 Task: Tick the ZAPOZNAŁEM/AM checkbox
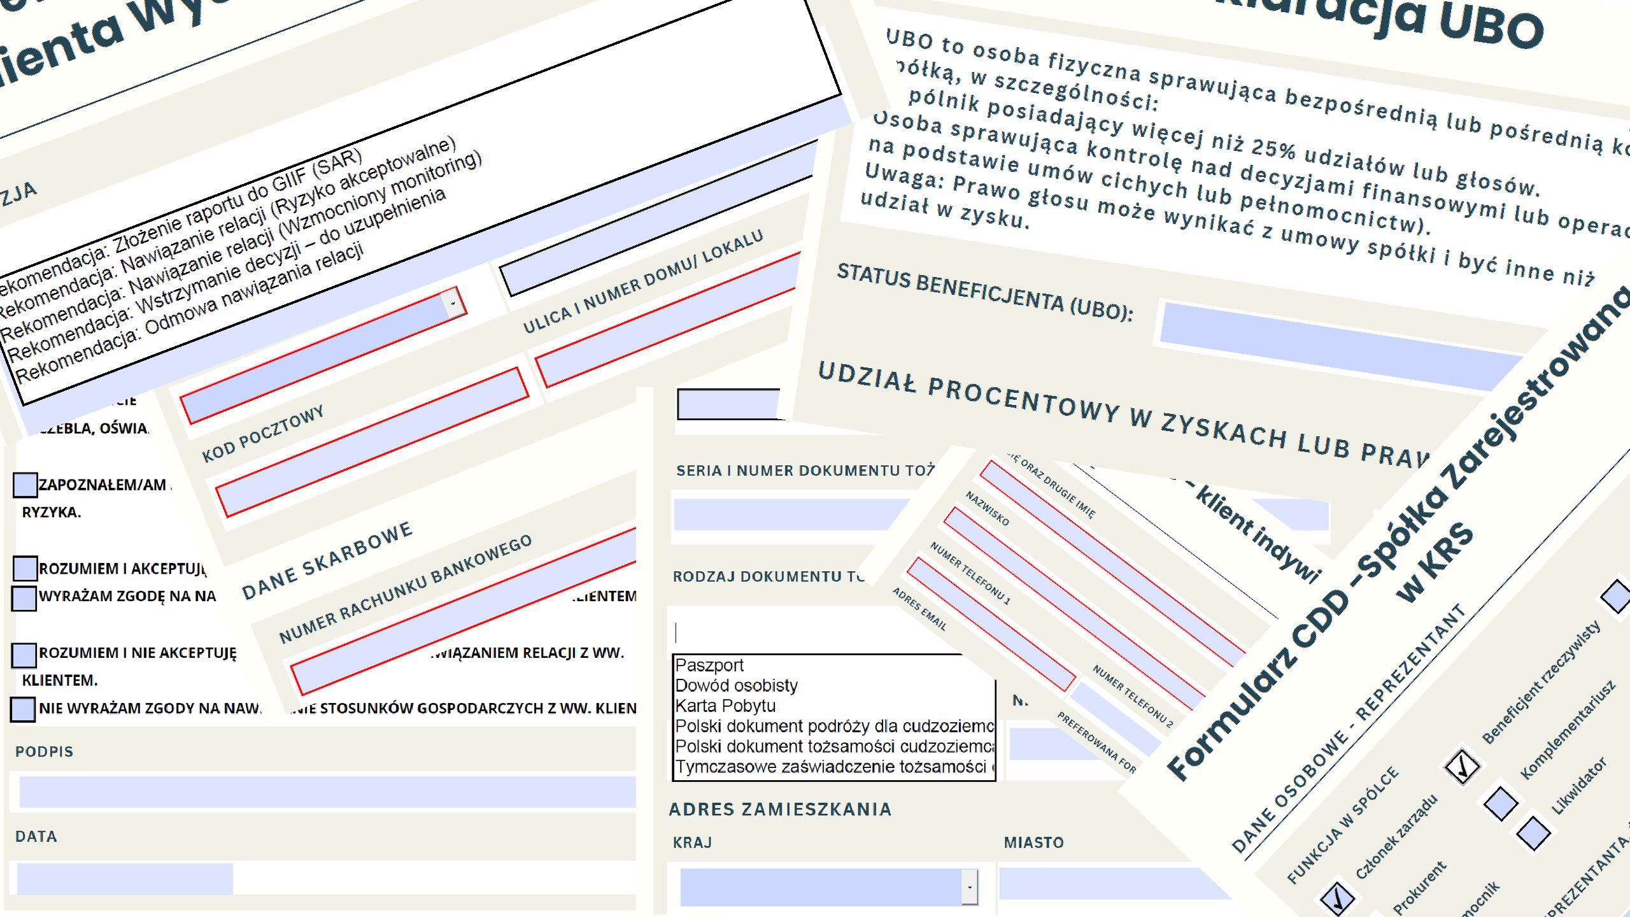tap(25, 485)
